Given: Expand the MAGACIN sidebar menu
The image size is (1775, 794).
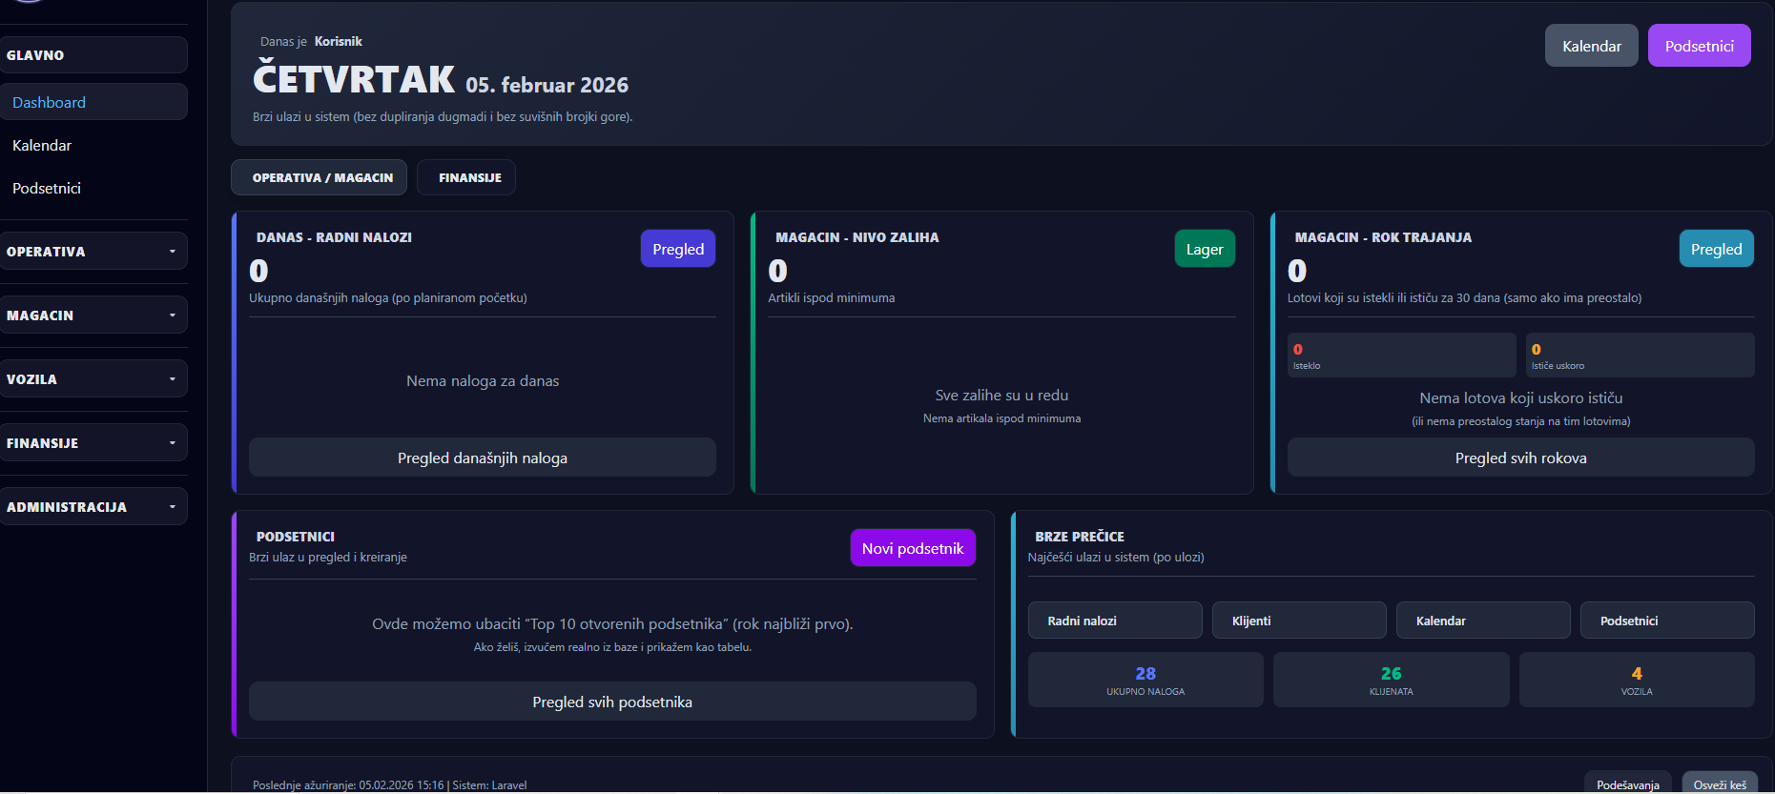Looking at the screenshot, I should [93, 316].
